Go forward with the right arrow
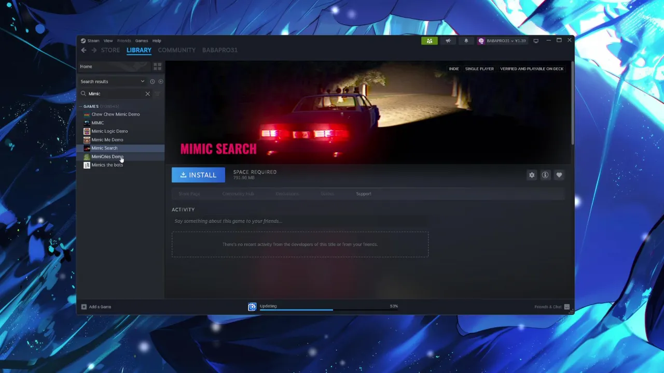Viewport: 664px width, 373px height. click(x=94, y=50)
